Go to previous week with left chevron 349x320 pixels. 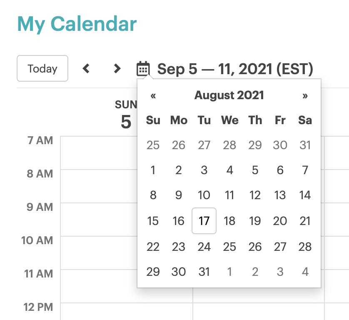tap(86, 69)
